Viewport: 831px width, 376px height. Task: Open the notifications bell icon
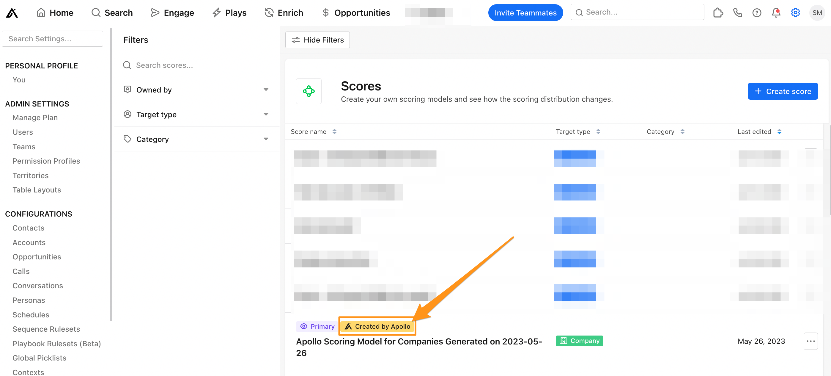(776, 13)
